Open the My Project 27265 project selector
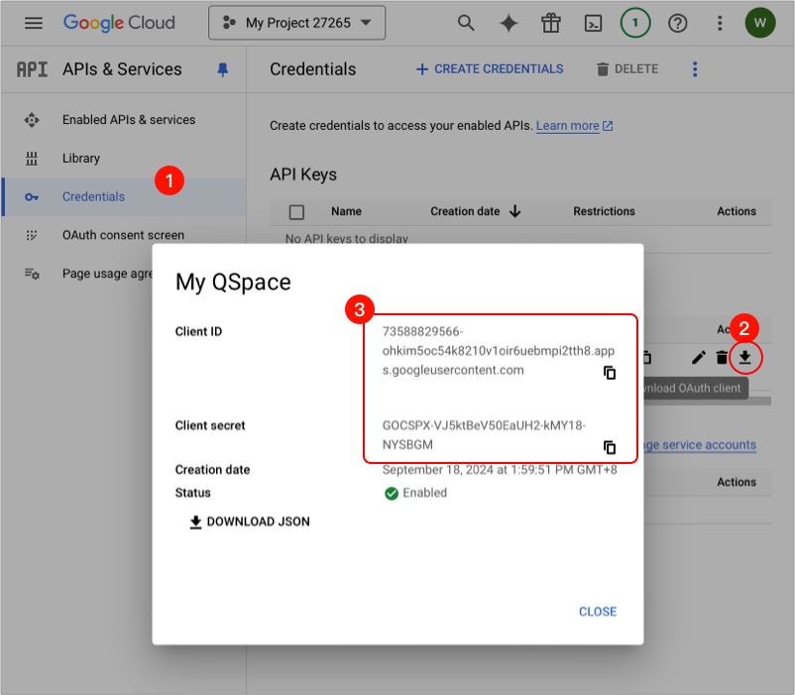The image size is (795, 695). click(296, 23)
